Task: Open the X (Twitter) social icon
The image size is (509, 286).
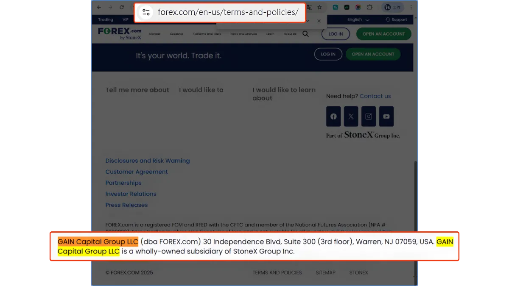Action: [x=351, y=117]
